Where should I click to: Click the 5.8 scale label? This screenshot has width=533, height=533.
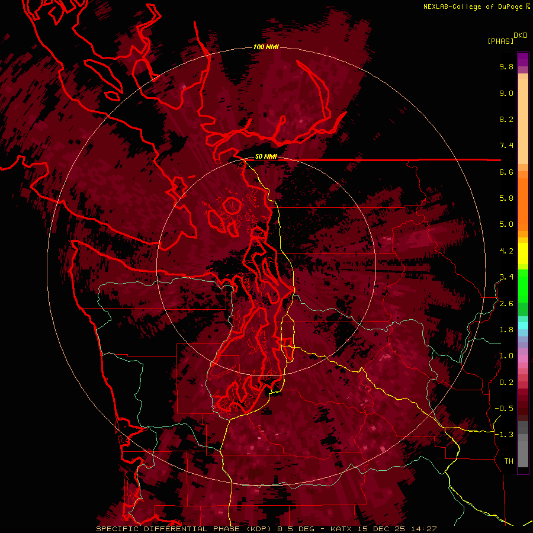pos(506,198)
